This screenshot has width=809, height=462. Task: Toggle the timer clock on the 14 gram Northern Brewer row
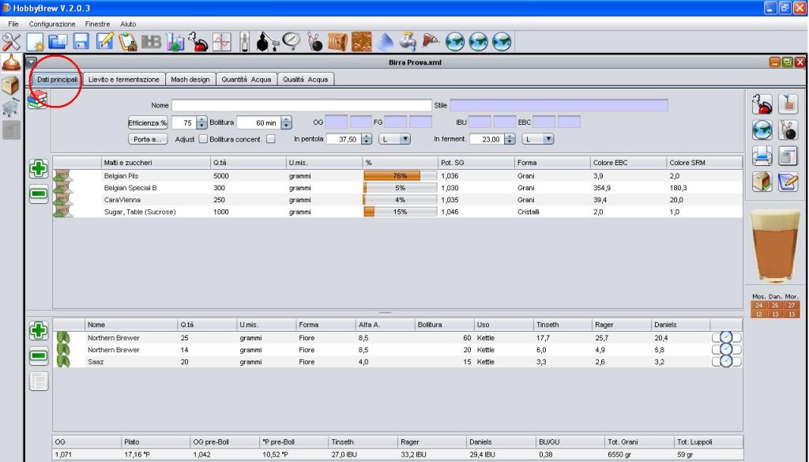[727, 350]
